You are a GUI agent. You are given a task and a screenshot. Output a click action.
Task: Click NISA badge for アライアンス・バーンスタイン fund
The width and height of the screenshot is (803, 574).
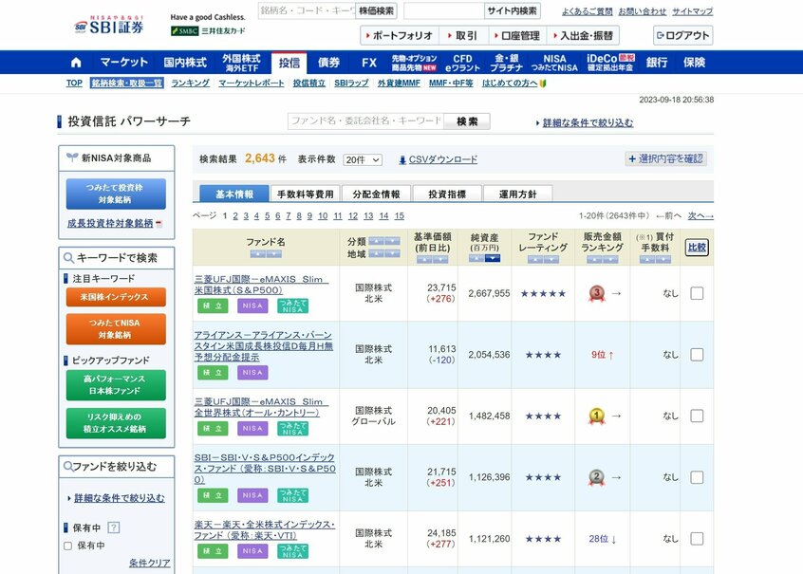252,372
